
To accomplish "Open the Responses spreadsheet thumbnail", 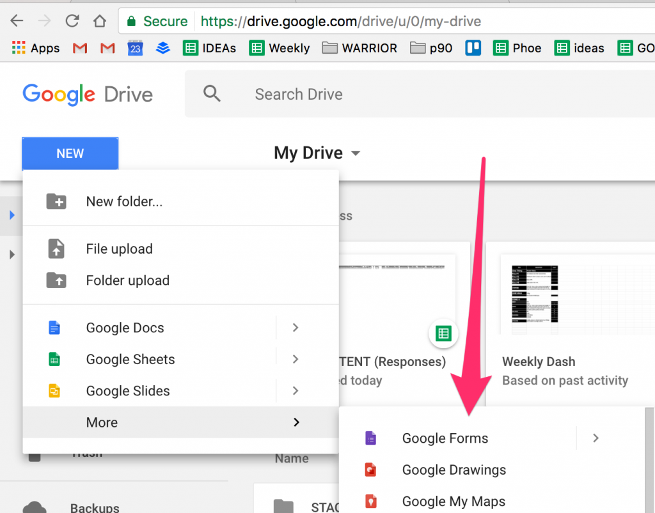I will tap(398, 295).
